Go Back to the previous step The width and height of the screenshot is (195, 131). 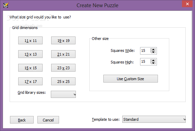click(22, 120)
